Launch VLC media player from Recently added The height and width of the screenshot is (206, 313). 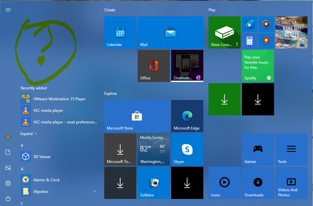(x=59, y=110)
